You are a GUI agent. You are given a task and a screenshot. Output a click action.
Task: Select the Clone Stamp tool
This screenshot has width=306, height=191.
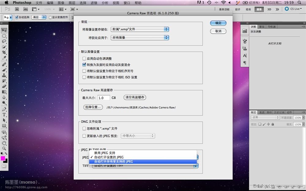[4, 75]
